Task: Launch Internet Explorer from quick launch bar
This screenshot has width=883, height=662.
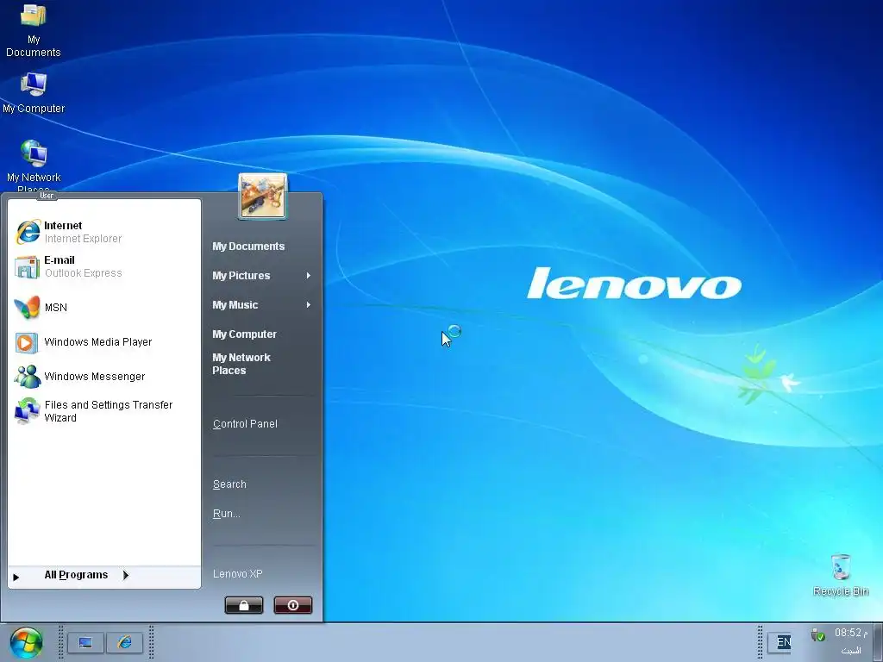Action: [x=125, y=642]
